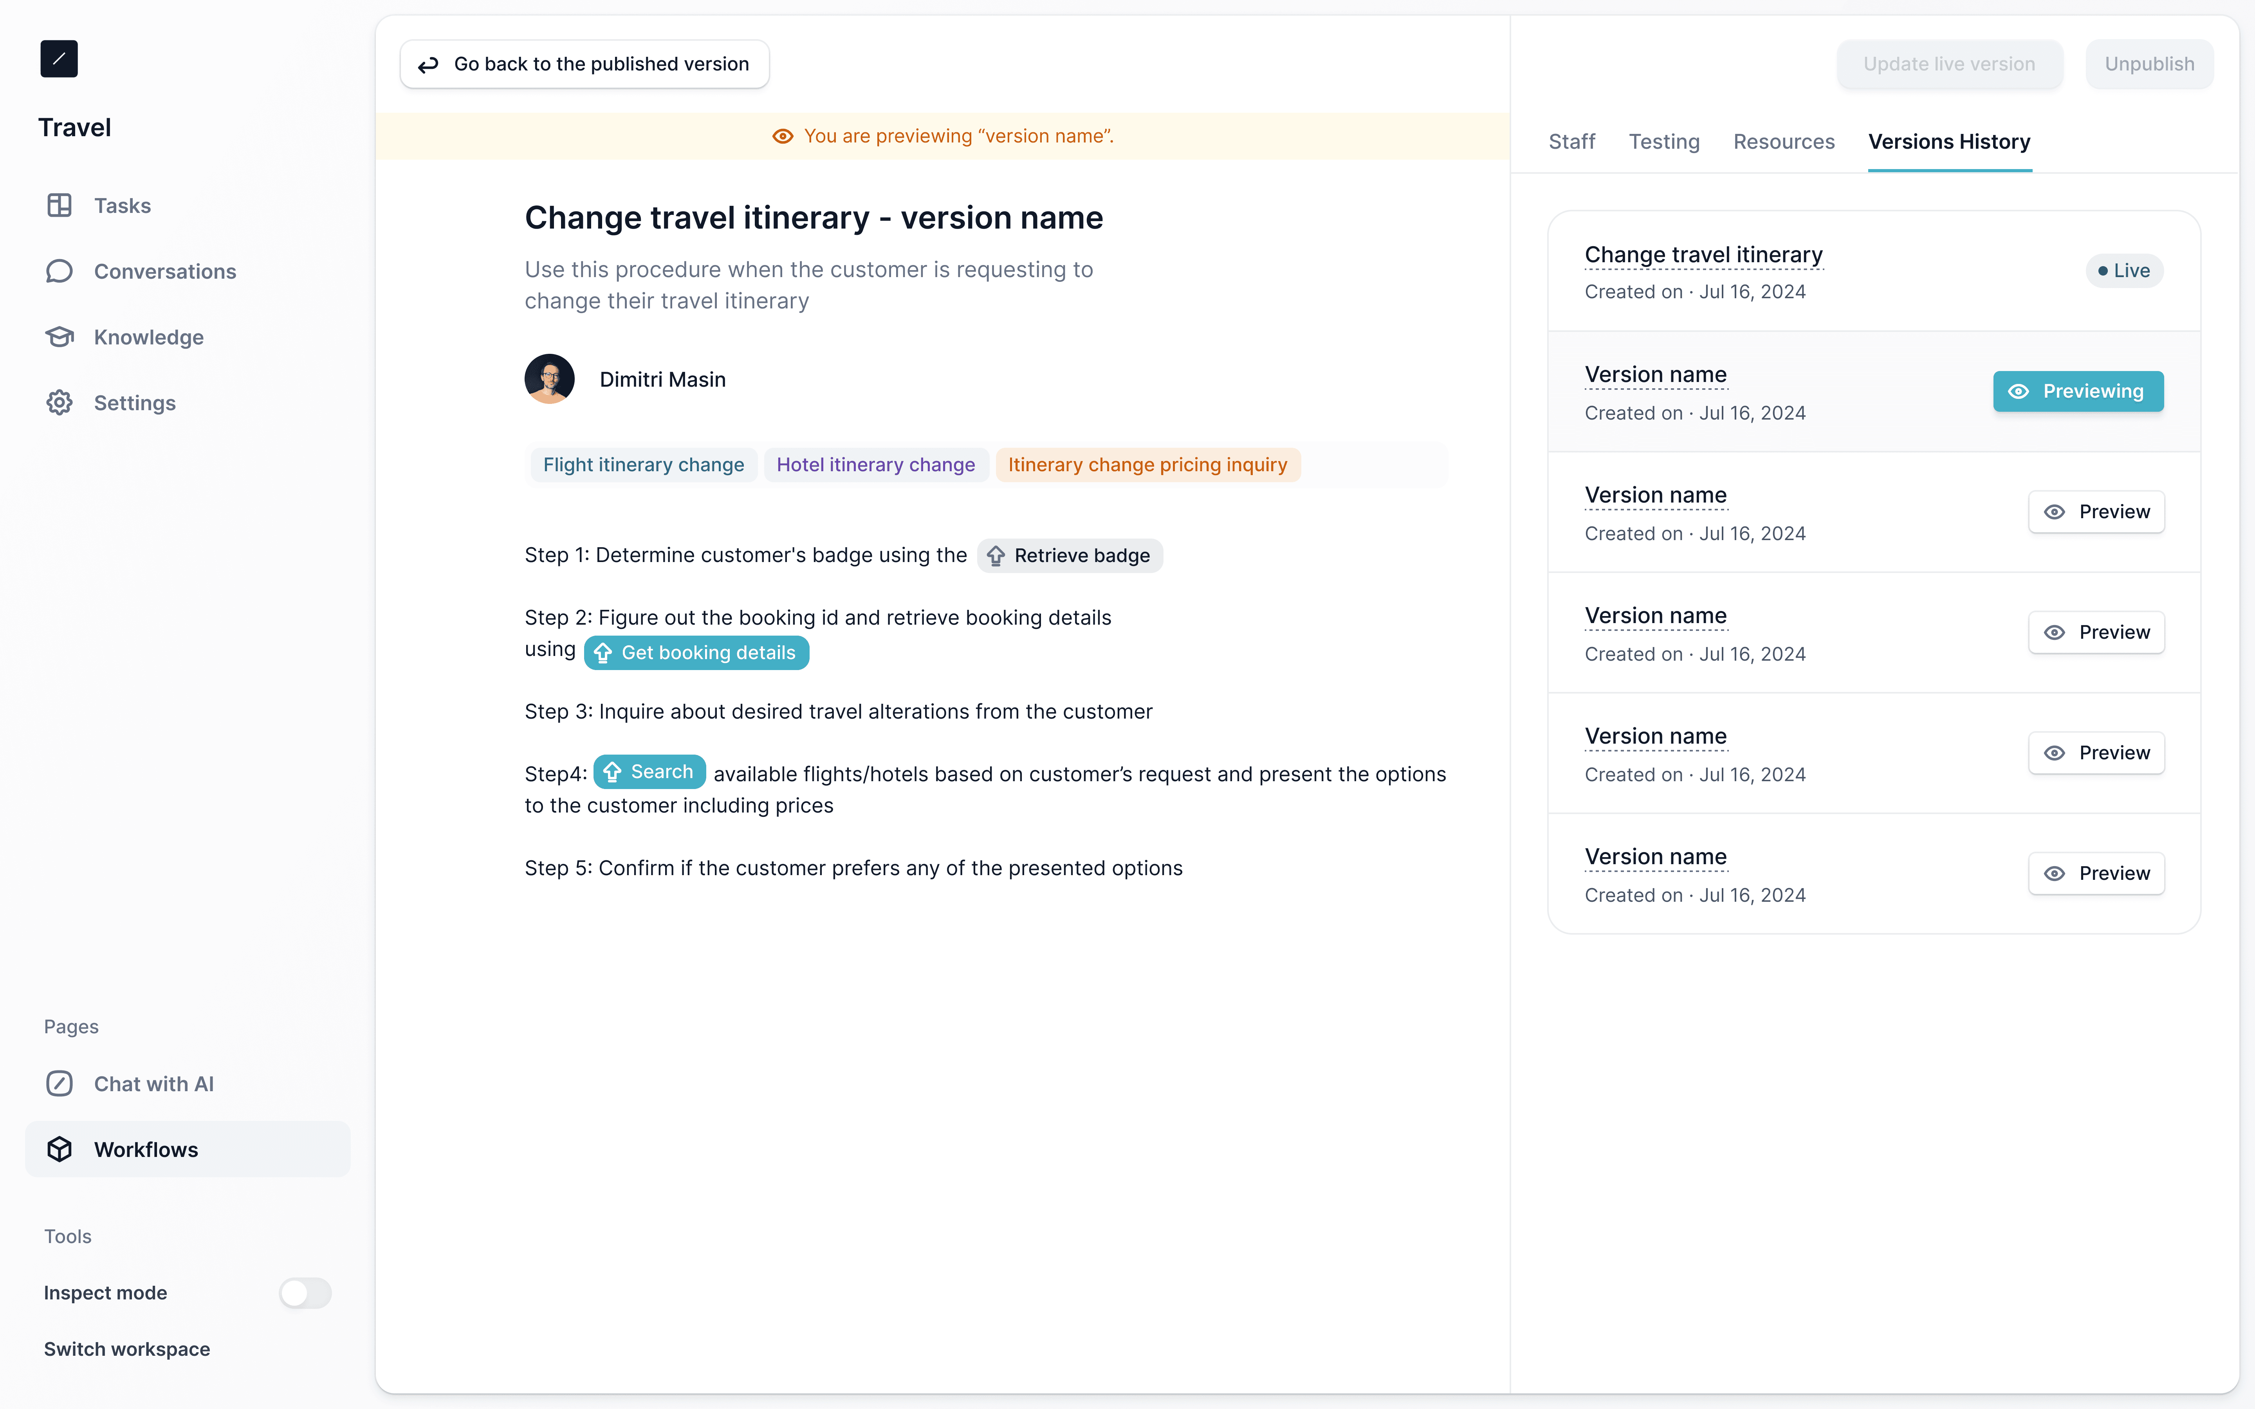The height and width of the screenshot is (1409, 2255).
Task: Preview the third version in history
Action: pos(2096,512)
